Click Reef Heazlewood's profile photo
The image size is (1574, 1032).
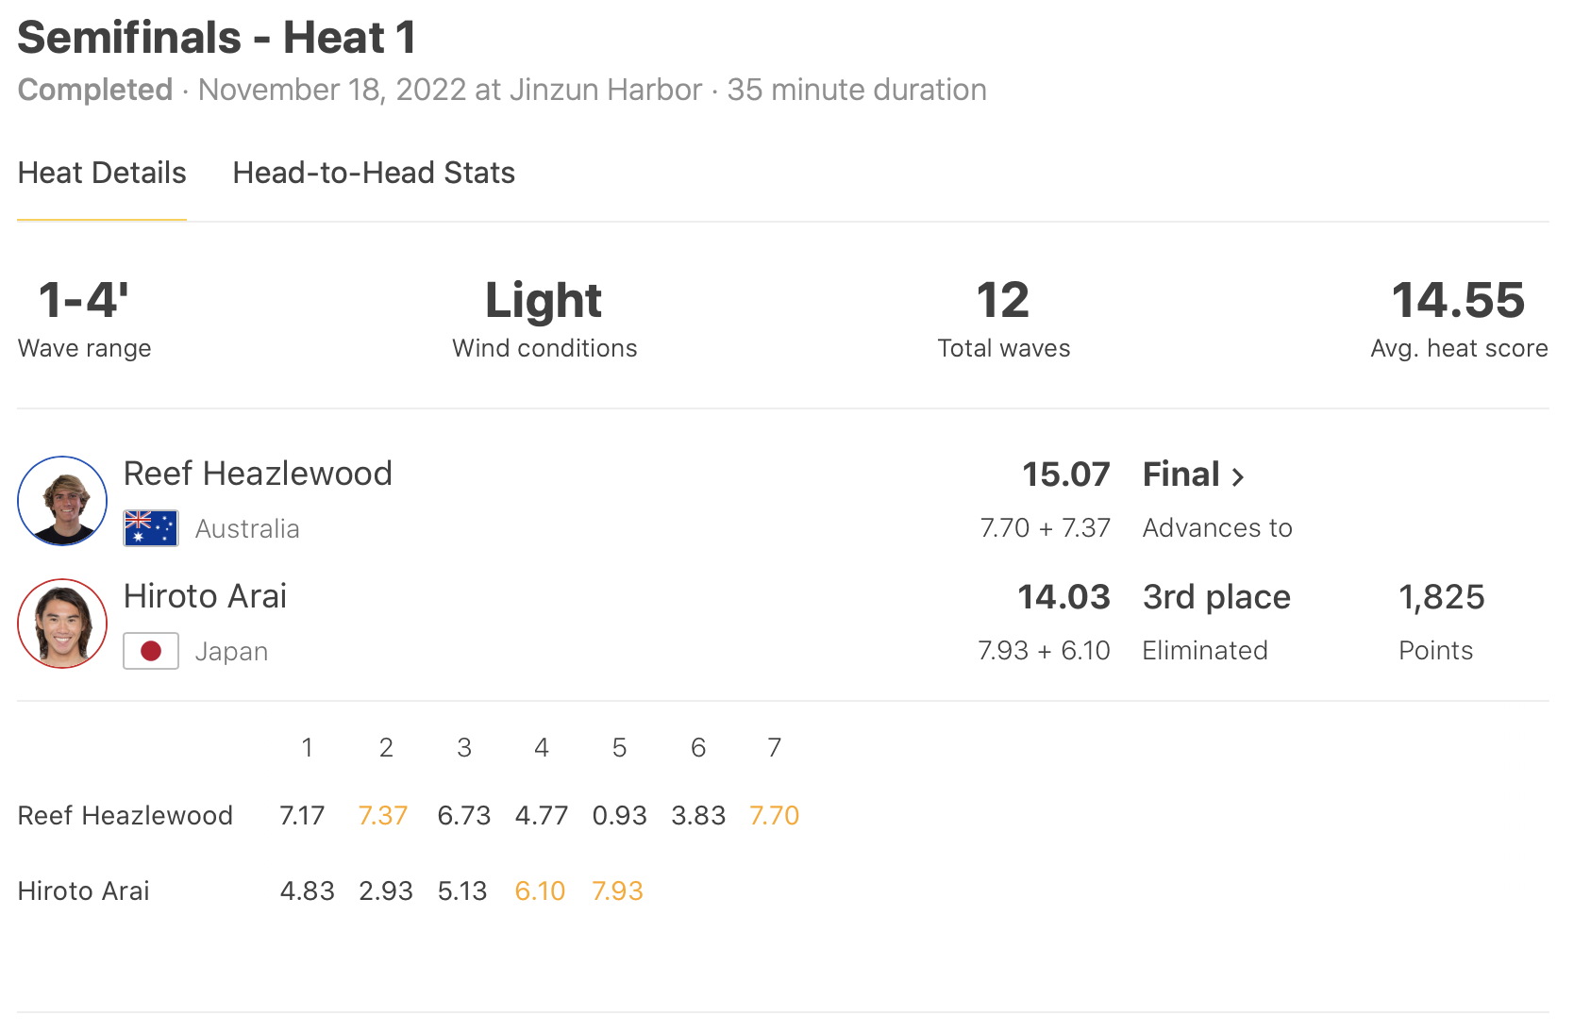(62, 501)
